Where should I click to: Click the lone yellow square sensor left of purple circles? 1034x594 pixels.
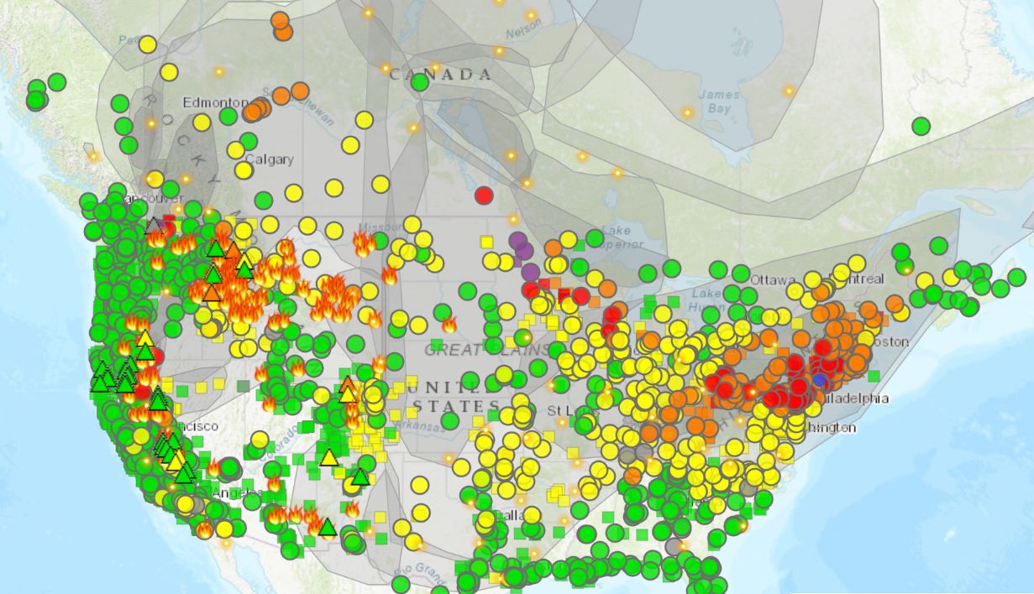pos(487,242)
